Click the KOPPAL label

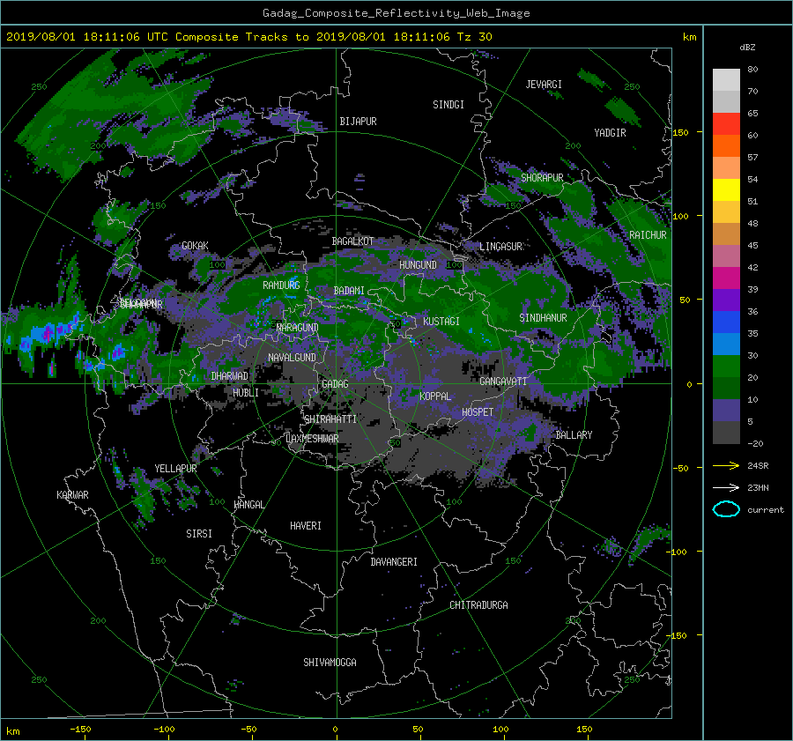pos(435,396)
